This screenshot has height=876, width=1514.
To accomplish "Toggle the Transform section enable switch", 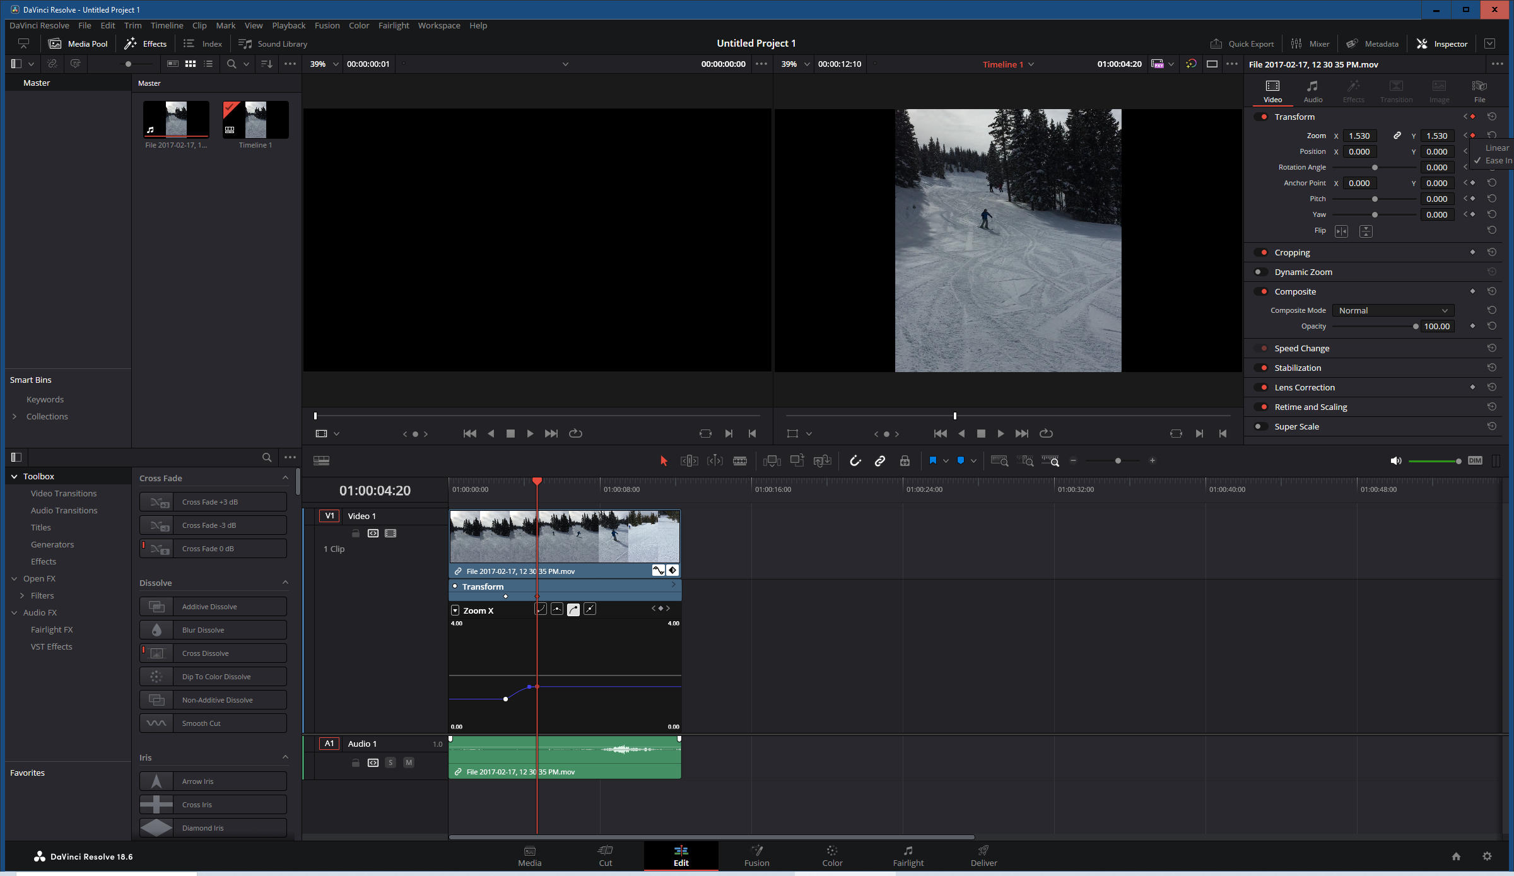I will pyautogui.click(x=1262, y=117).
